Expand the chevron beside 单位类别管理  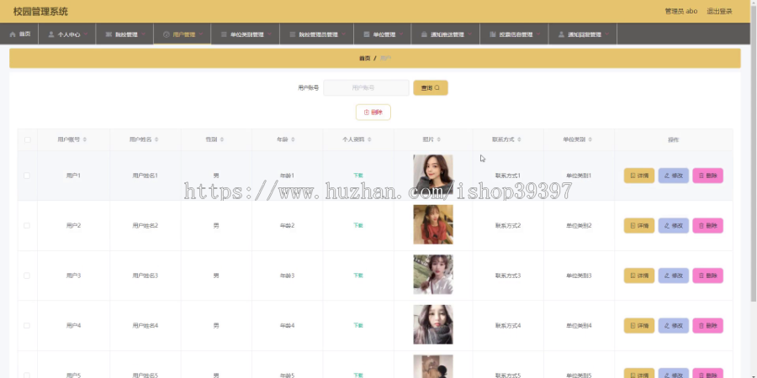269,34
